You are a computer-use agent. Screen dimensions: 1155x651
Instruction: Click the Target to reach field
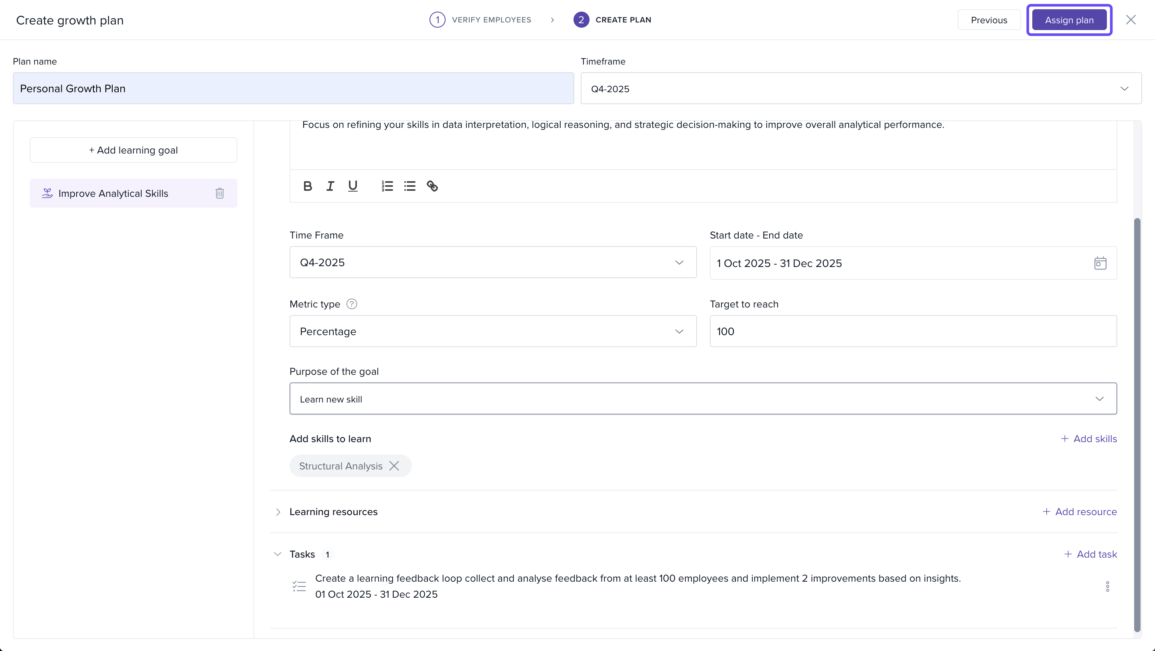coord(912,331)
